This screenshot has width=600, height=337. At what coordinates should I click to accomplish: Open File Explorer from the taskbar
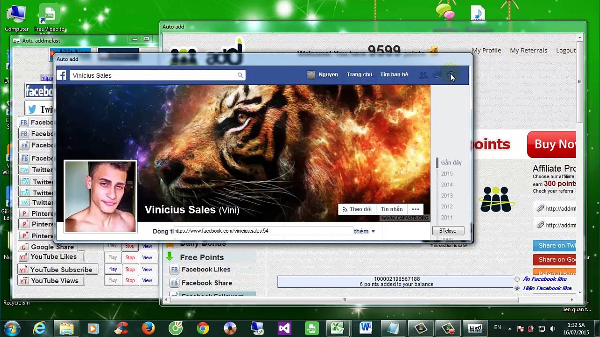pos(67,328)
